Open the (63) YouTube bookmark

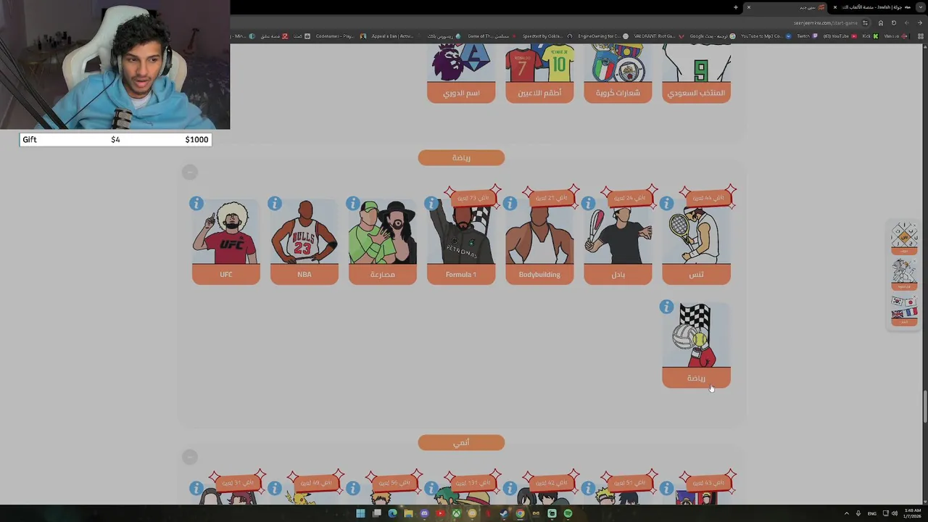pyautogui.click(x=840, y=36)
